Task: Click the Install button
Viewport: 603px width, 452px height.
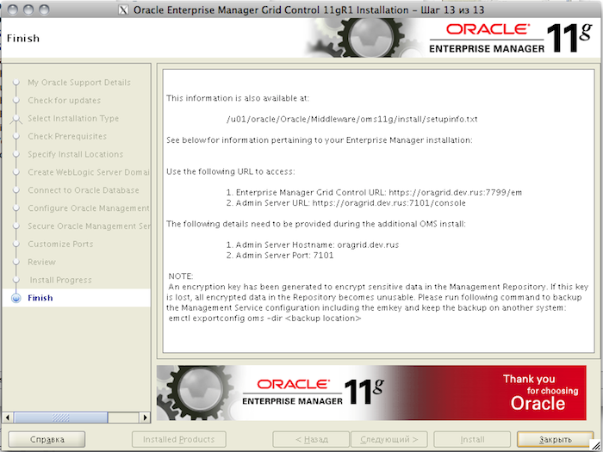Action: (472, 439)
